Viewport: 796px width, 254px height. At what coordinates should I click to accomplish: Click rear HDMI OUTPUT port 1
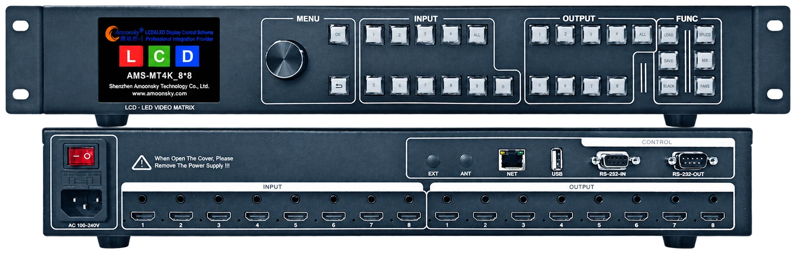pyautogui.click(x=447, y=216)
